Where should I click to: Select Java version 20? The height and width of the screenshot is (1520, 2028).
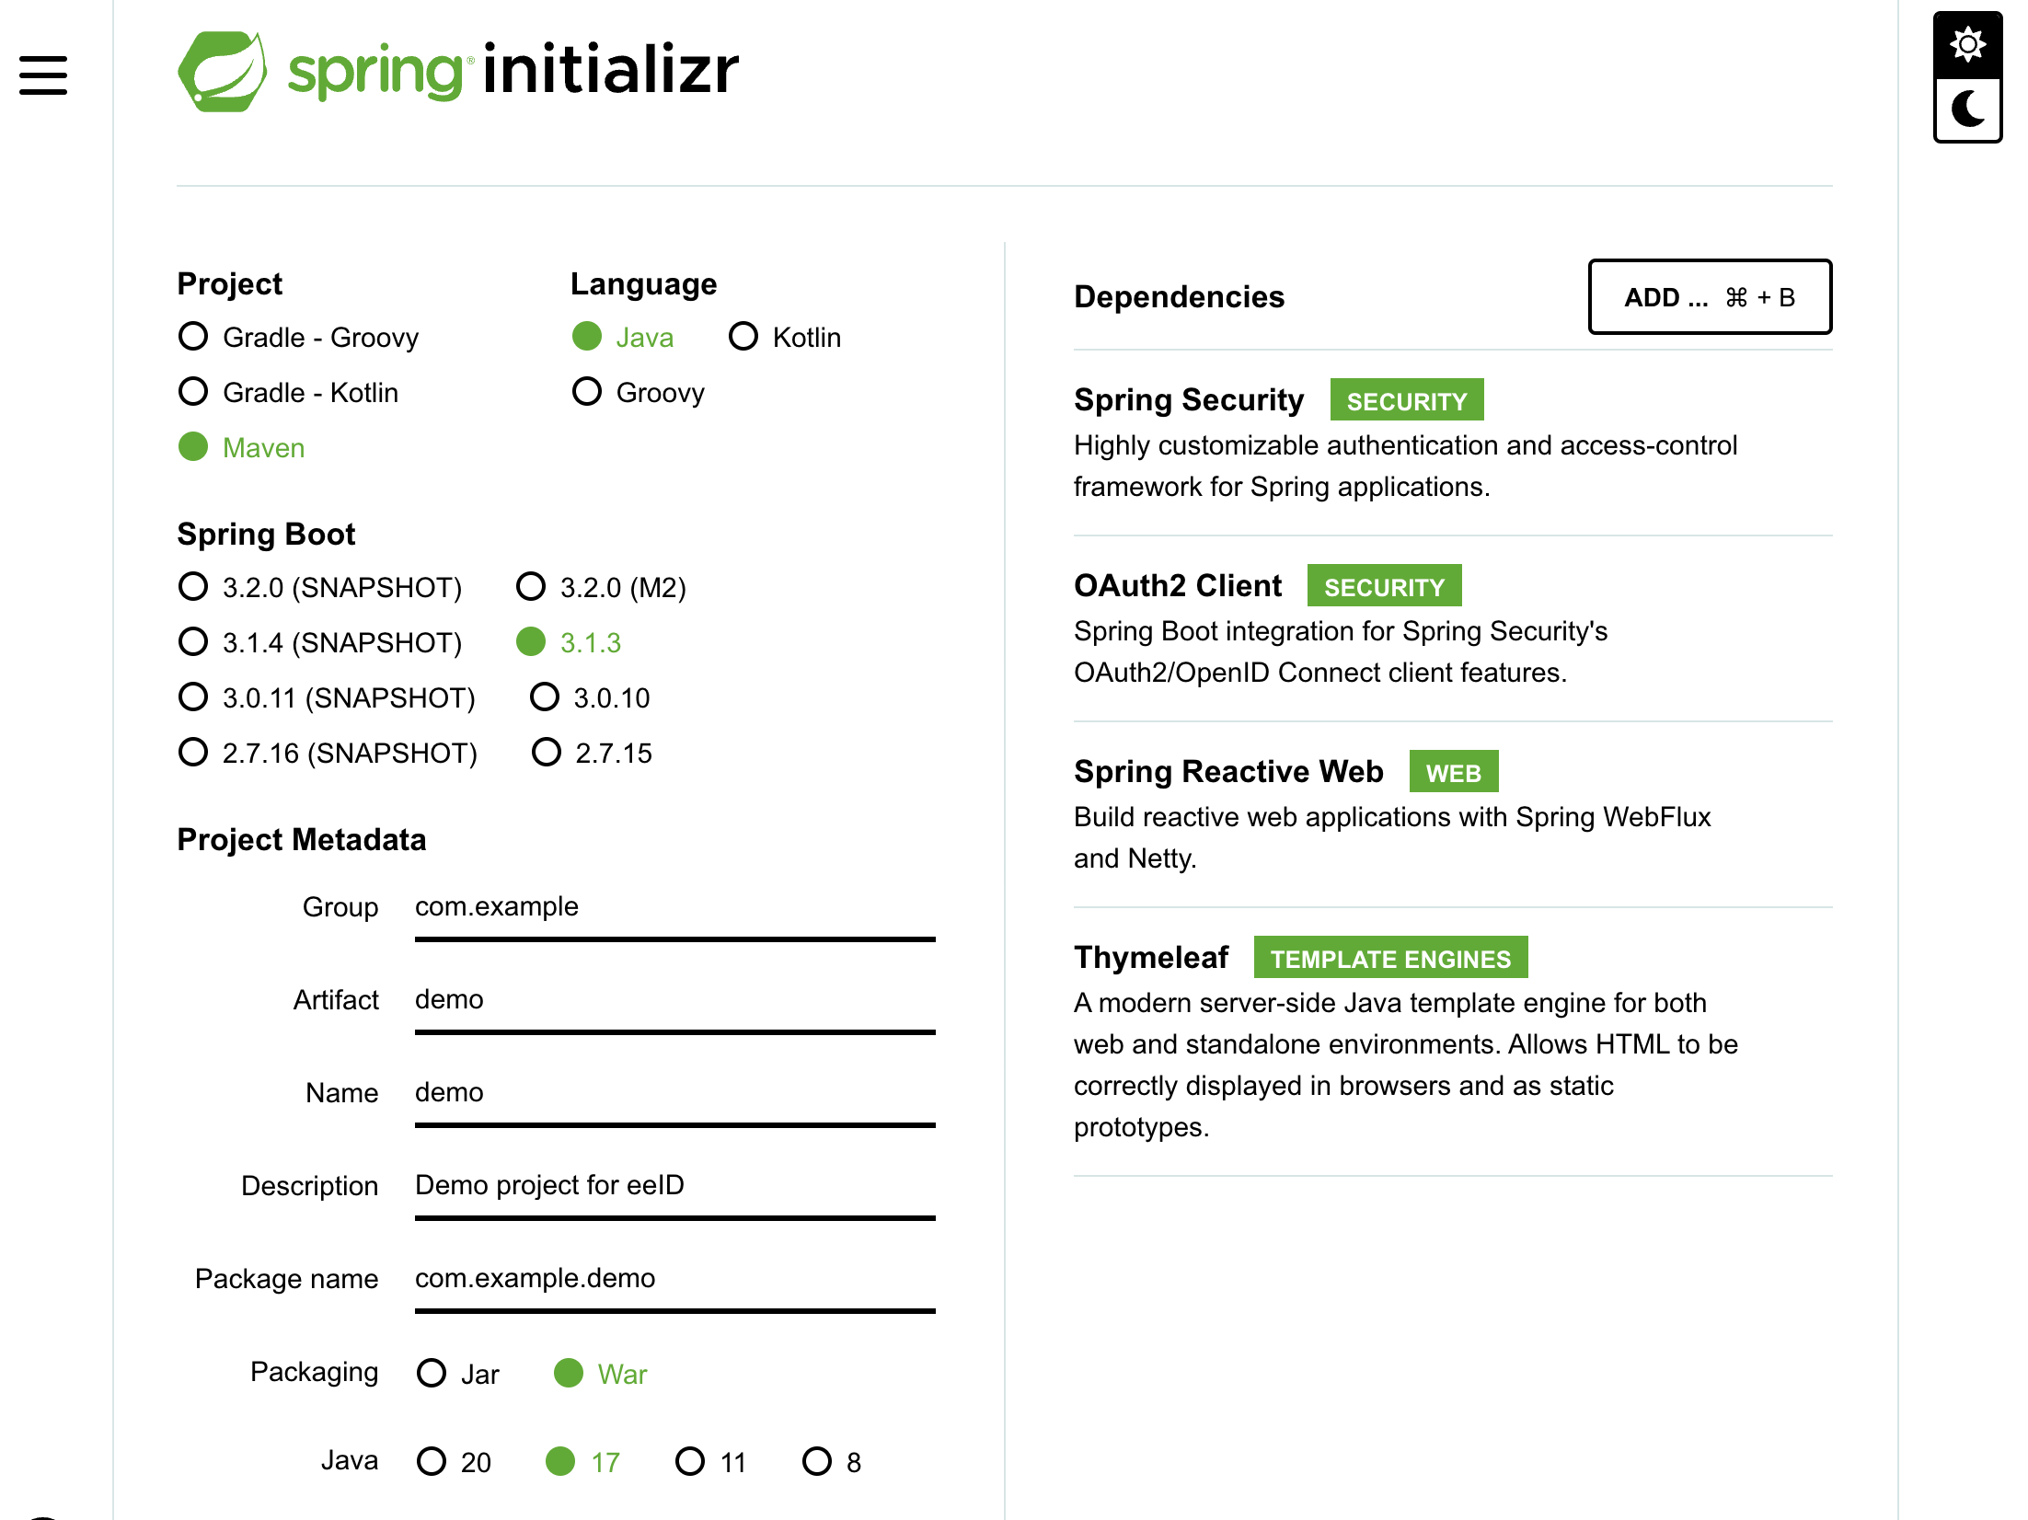(x=454, y=1462)
